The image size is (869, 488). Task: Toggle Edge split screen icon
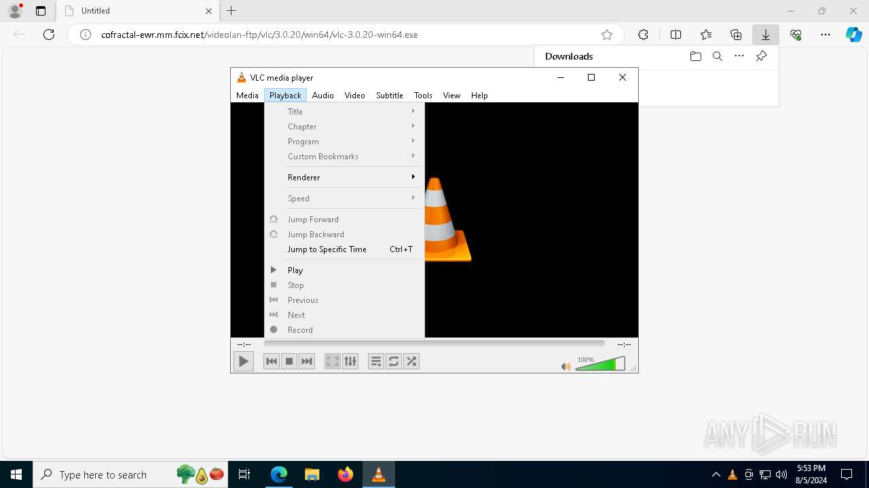(676, 35)
